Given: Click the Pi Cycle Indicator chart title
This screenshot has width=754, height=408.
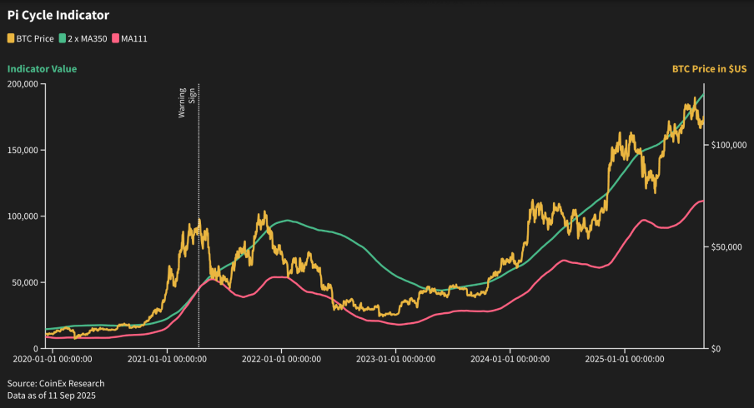Looking at the screenshot, I should (58, 15).
